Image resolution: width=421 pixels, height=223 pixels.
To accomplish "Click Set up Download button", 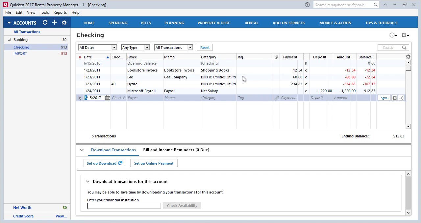I will [x=105, y=163].
